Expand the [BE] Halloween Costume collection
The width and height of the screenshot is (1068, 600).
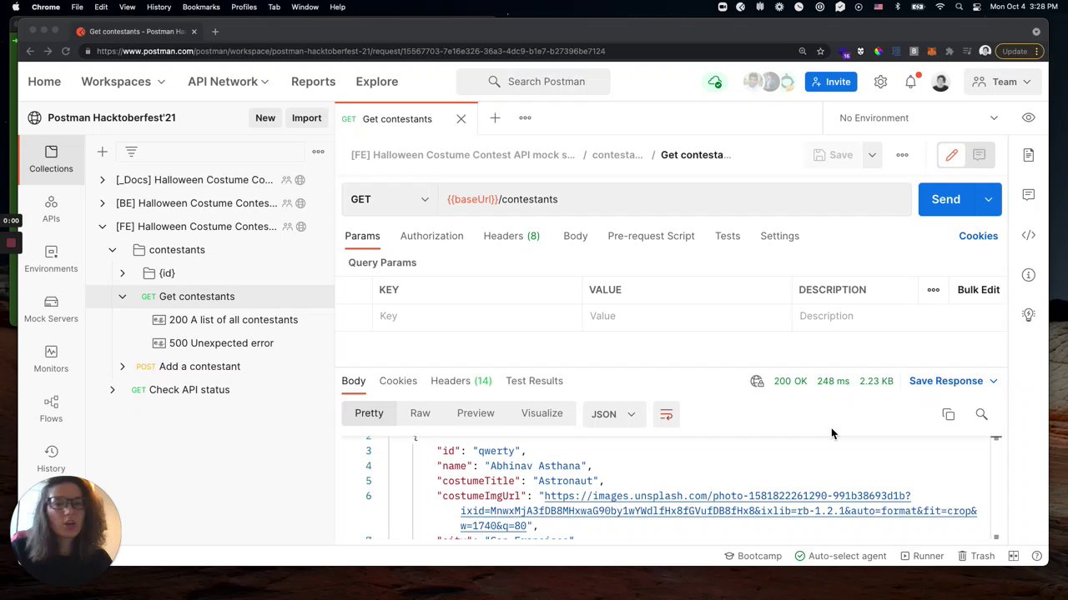(x=102, y=203)
